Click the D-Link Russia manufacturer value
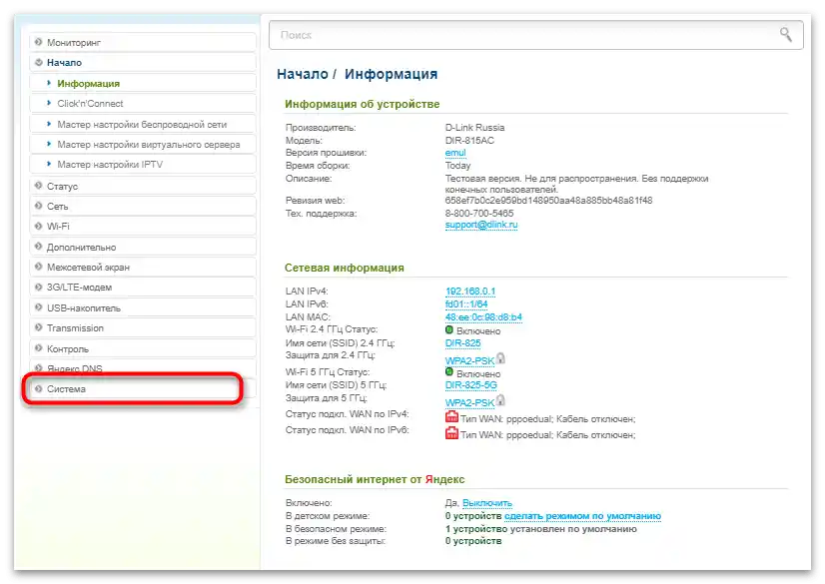Screen dimensions: 825x584 (474, 127)
